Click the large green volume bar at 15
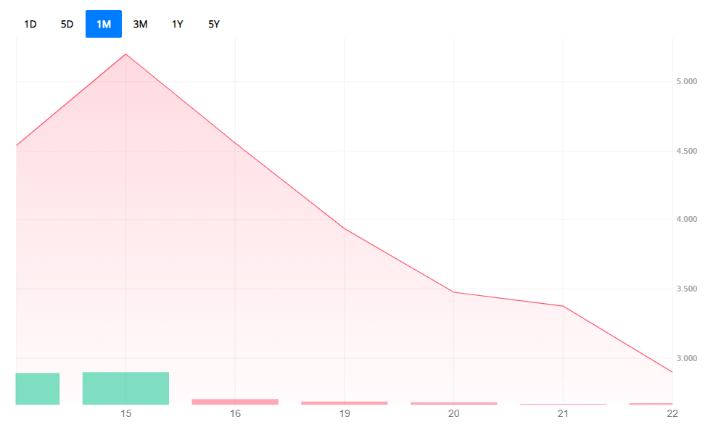This screenshot has height=430, width=721. pyautogui.click(x=125, y=388)
